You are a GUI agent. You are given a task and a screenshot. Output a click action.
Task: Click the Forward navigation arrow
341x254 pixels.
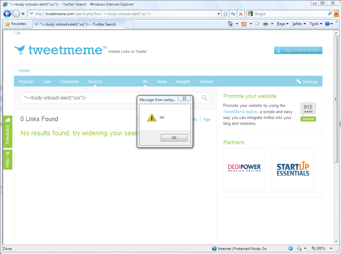pos(16,14)
